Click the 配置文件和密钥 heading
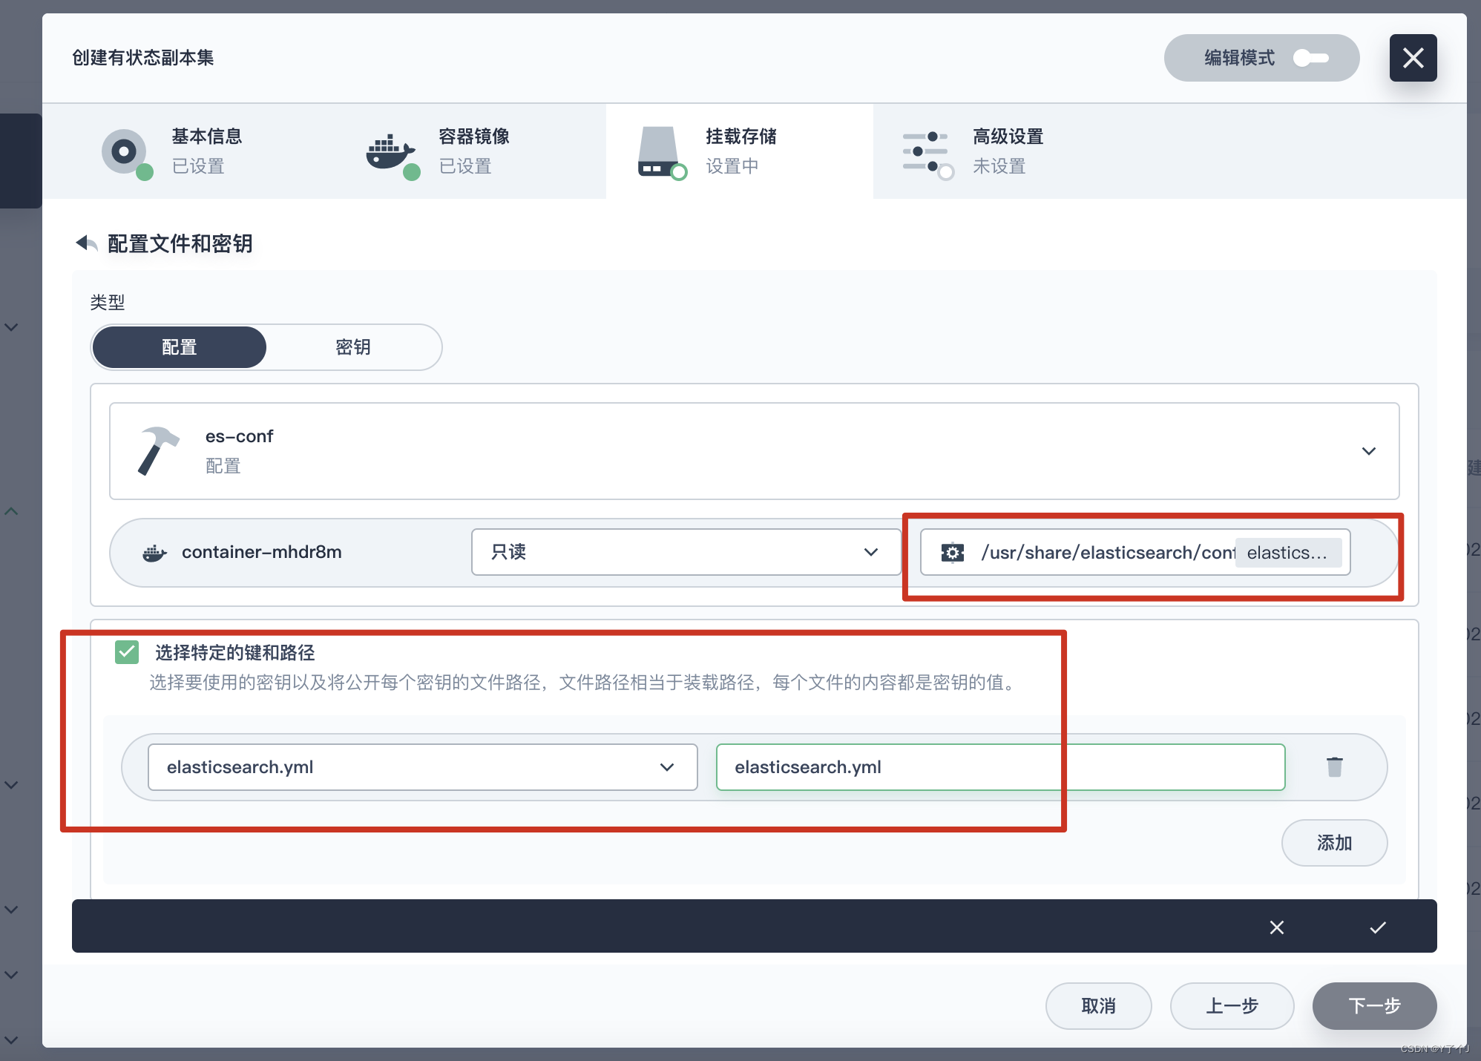The width and height of the screenshot is (1481, 1061). [x=180, y=243]
